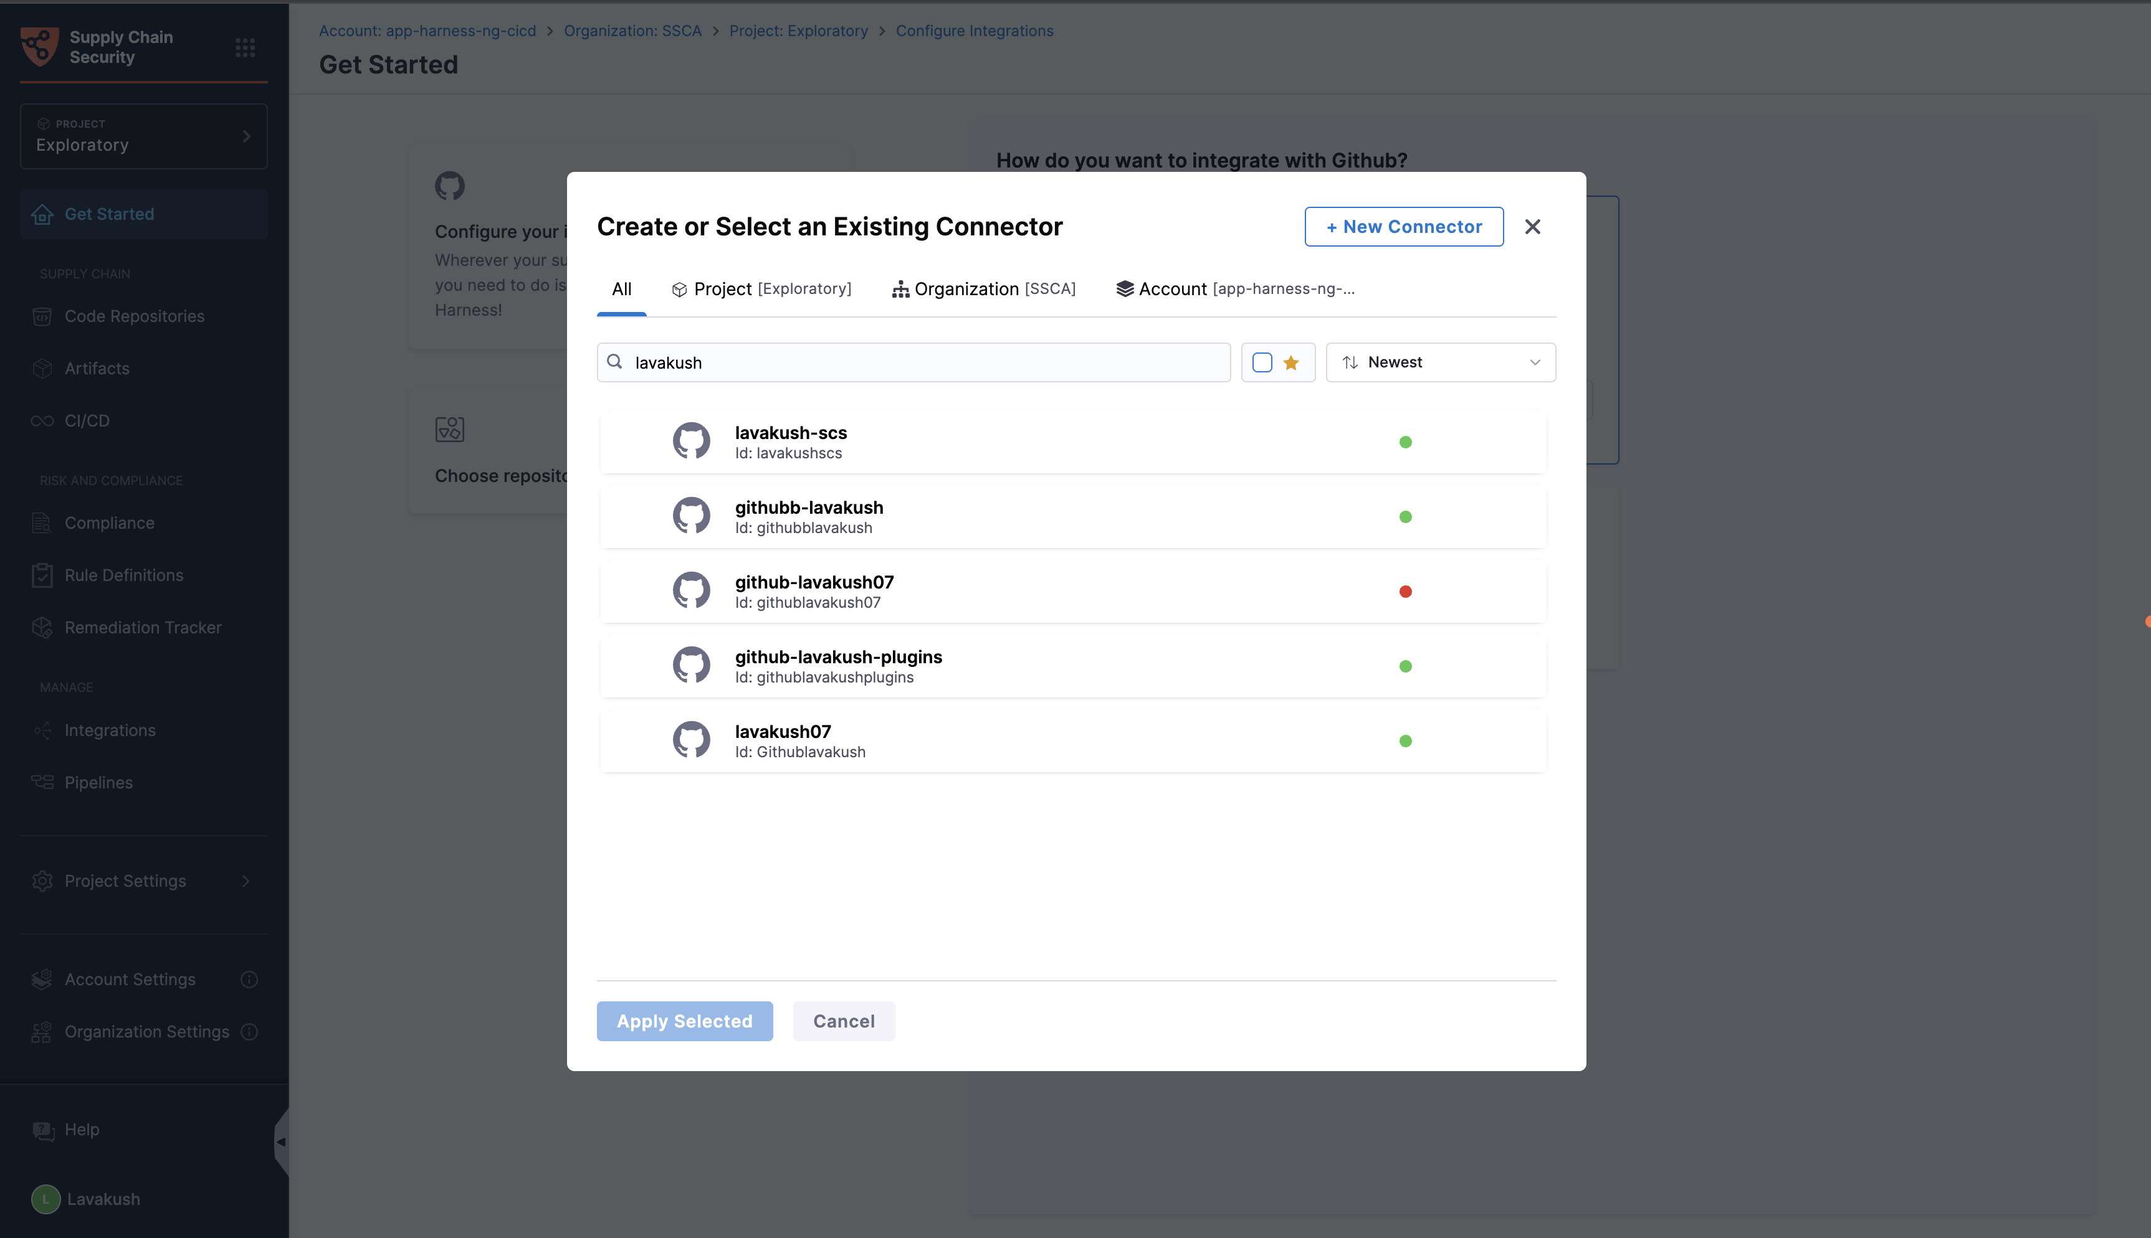
Task: Click the Lavakush user avatar
Action: (x=46, y=1199)
